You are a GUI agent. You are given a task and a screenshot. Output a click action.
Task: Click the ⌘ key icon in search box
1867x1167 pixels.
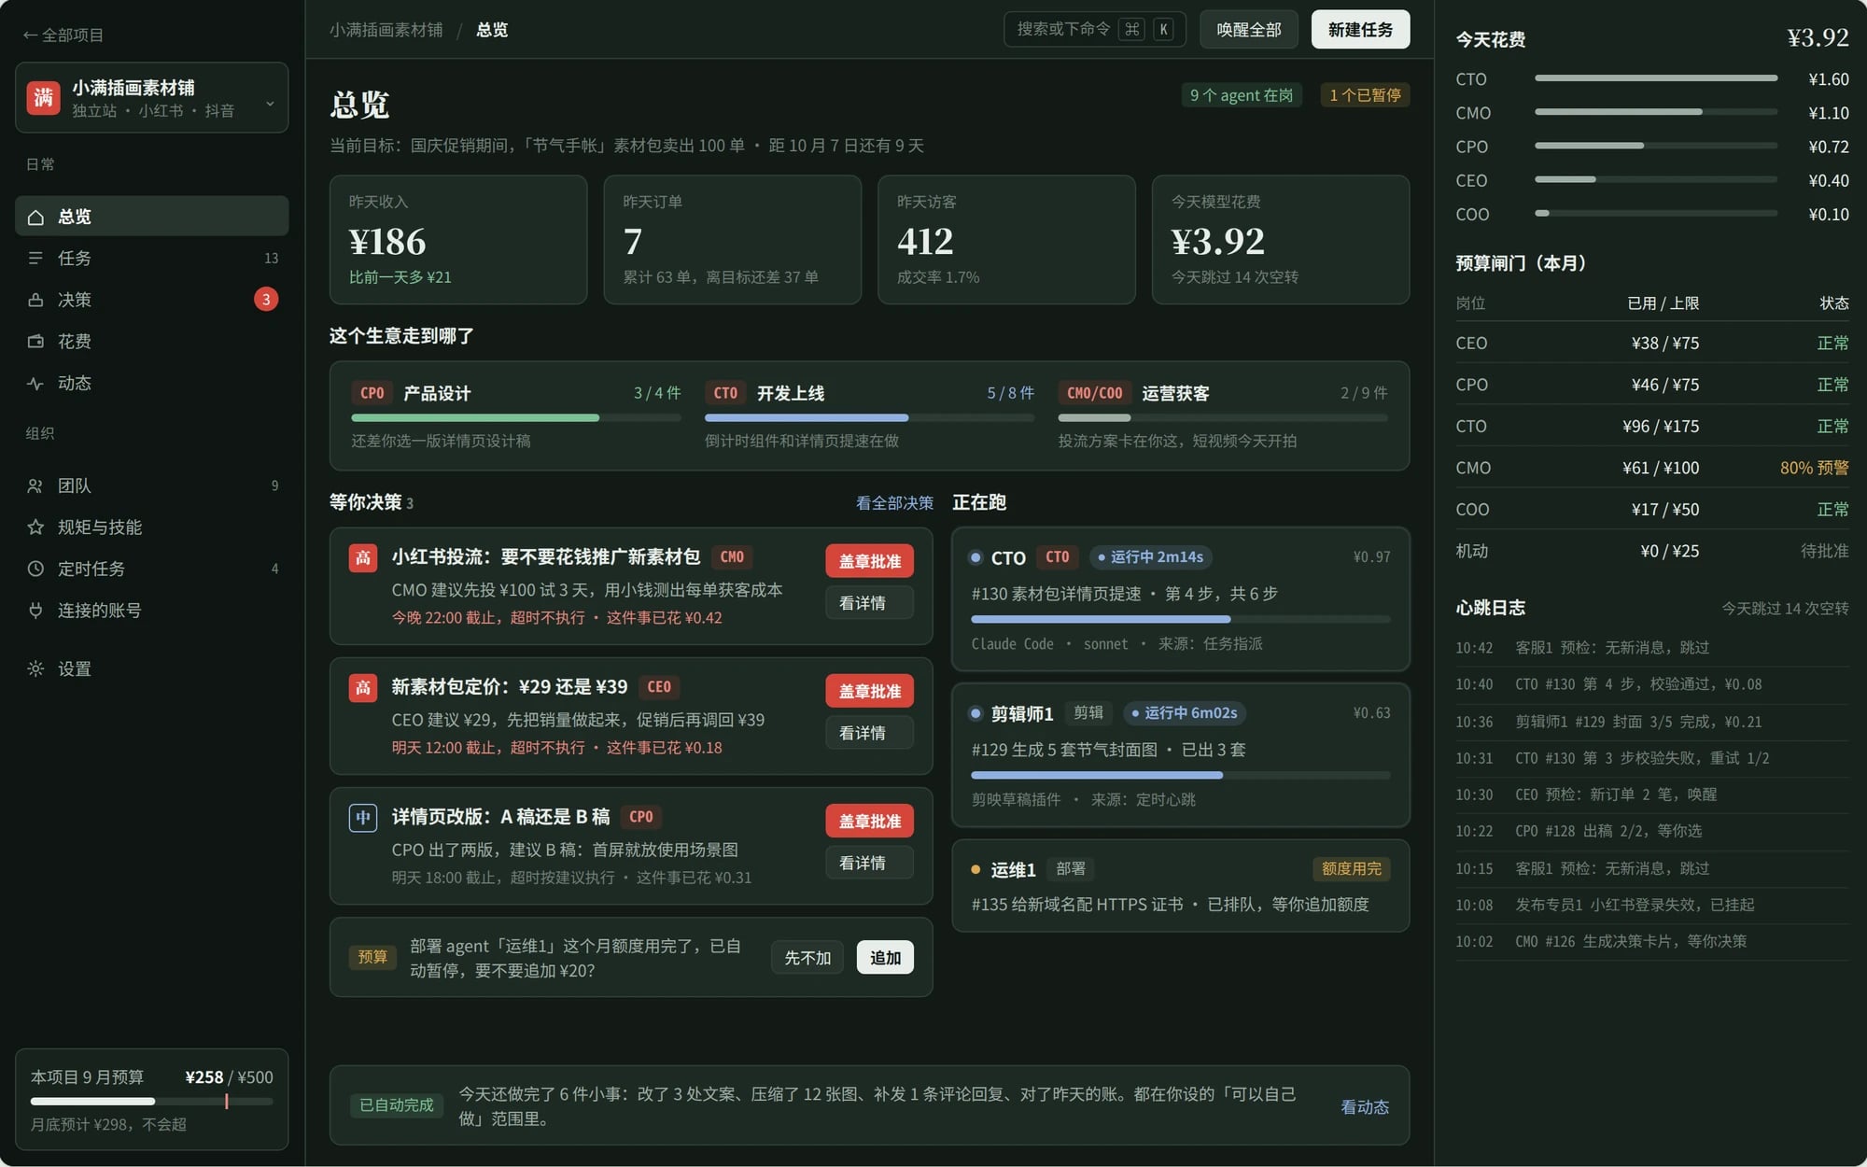click(x=1131, y=29)
